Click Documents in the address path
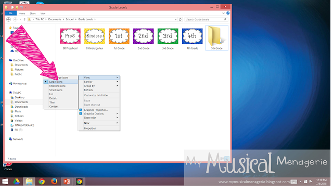Screen dimensions: 333x192 tap(55, 19)
